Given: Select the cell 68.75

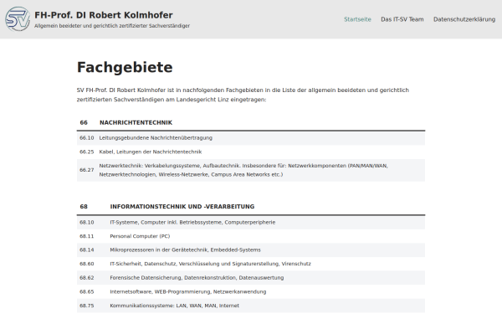Looking at the screenshot, I should pos(87,306).
